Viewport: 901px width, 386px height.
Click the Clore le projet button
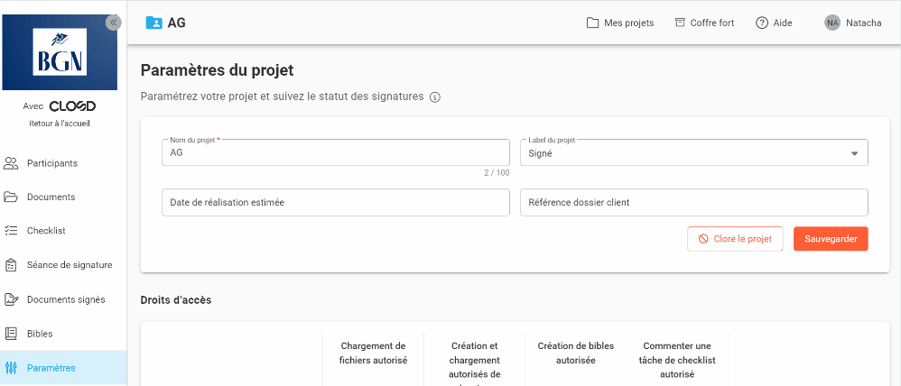coord(734,239)
